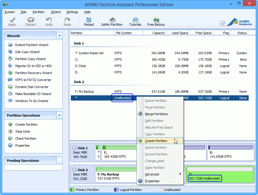Open the Disk menu
The width and height of the screenshot is (258, 195).
coord(24,12)
